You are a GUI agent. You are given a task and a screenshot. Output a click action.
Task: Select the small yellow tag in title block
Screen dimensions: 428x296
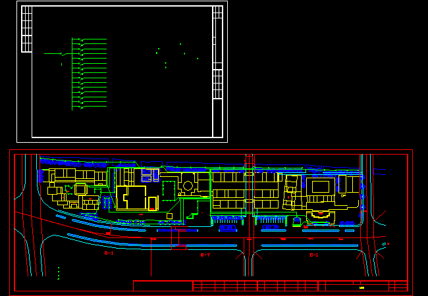[361, 287]
